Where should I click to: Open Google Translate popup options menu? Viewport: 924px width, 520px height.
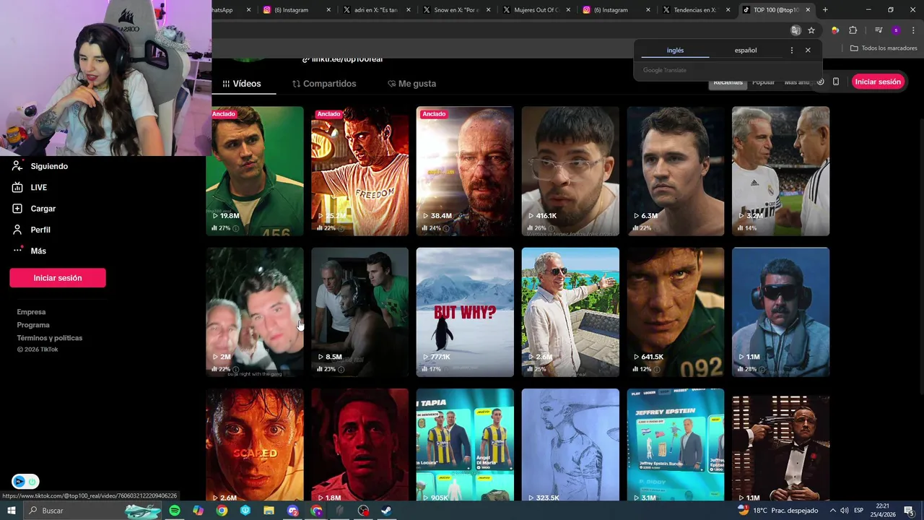point(792,51)
